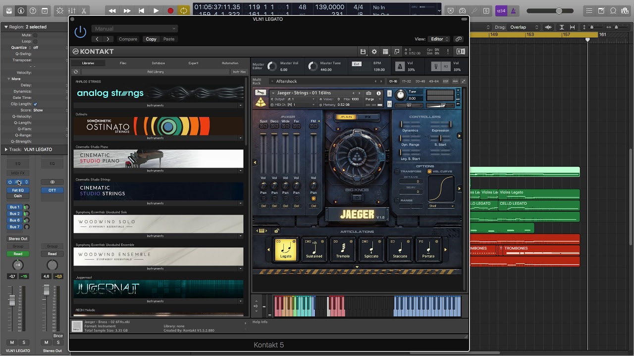The image size is (634, 356).
Task: Click the plug-in link chain icon
Action: [x=459, y=39]
